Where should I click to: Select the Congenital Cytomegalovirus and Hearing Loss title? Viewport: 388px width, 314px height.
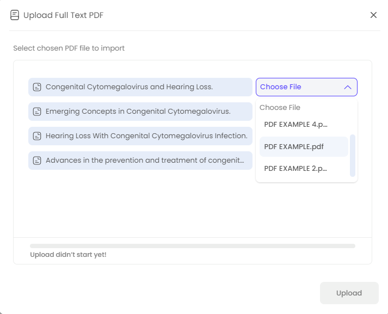coord(129,87)
